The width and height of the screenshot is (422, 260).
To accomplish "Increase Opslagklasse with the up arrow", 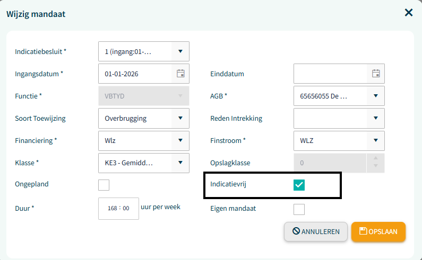I will tap(376, 158).
